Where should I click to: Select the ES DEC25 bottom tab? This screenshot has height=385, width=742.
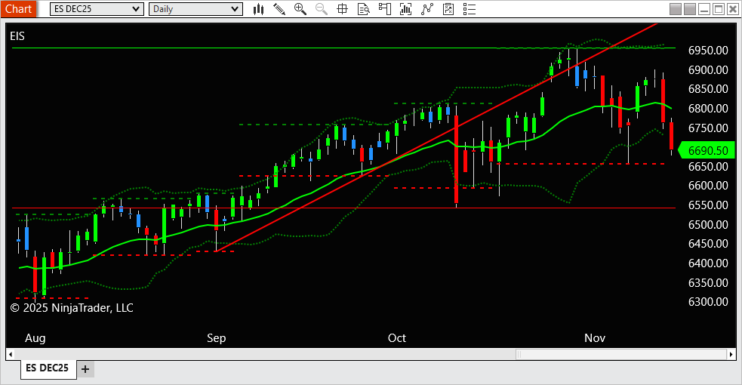(x=48, y=368)
